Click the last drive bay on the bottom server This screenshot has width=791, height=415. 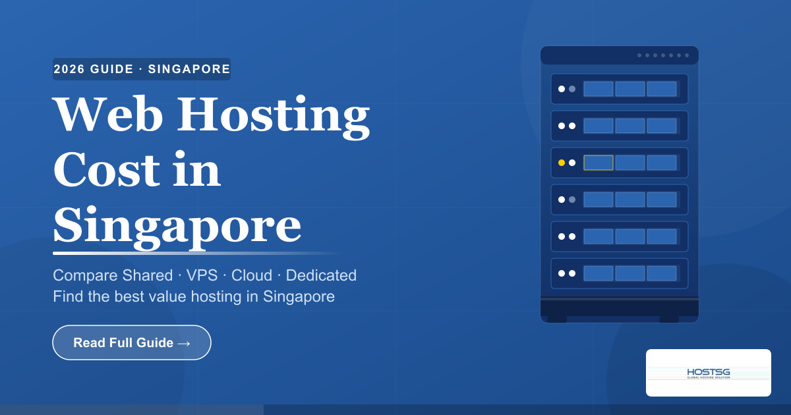pos(662,273)
